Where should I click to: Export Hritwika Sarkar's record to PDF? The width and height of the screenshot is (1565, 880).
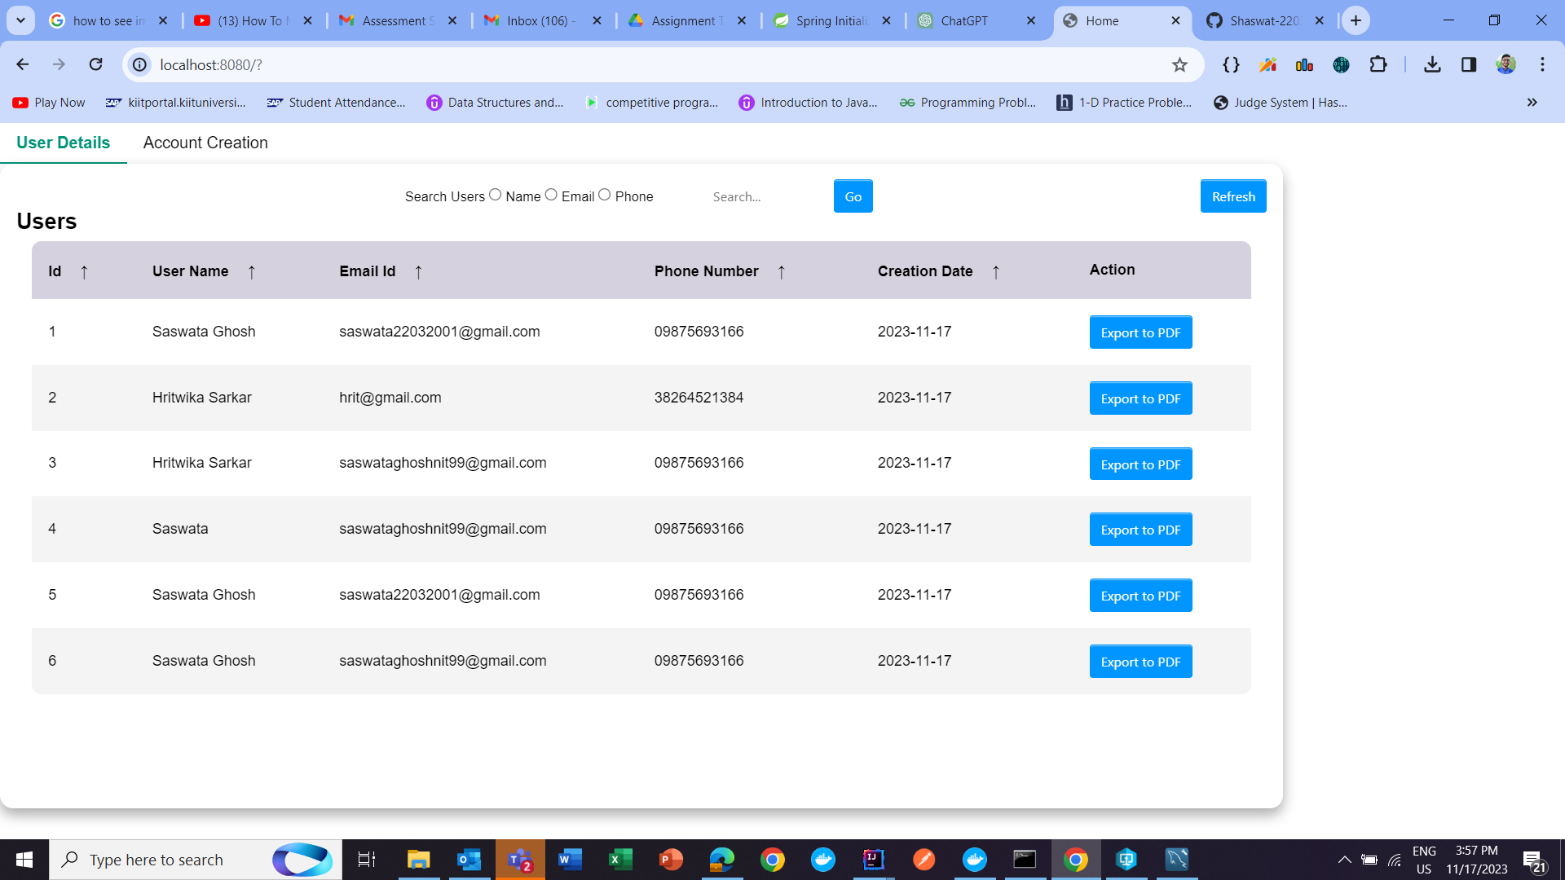coord(1140,398)
